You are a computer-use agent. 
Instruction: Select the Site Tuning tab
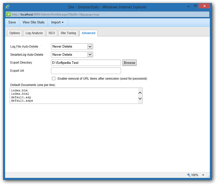click(x=68, y=33)
